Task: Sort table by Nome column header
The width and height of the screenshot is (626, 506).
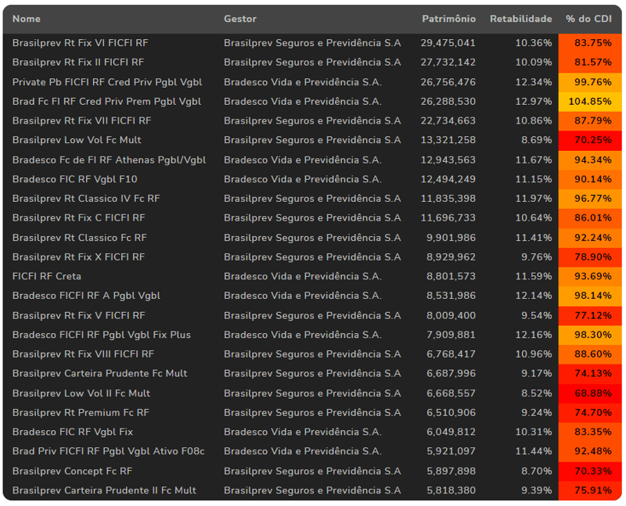Action: (x=27, y=19)
